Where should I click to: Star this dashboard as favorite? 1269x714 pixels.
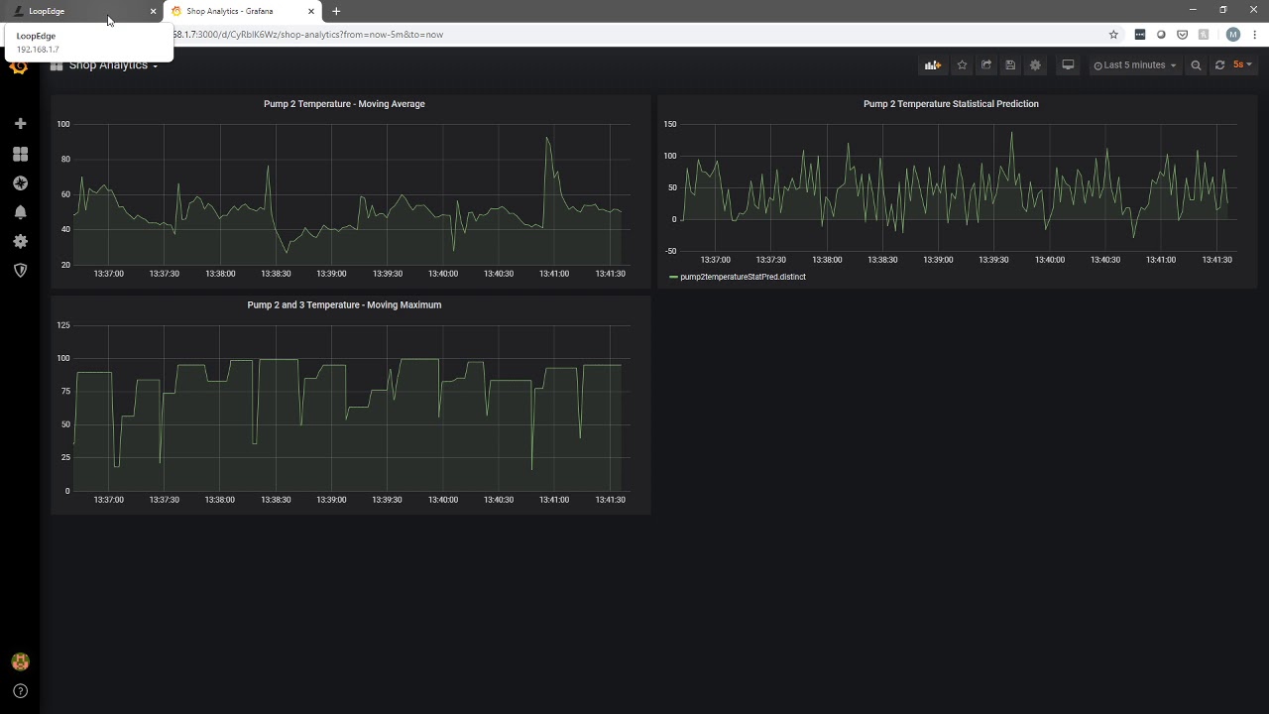coord(962,65)
